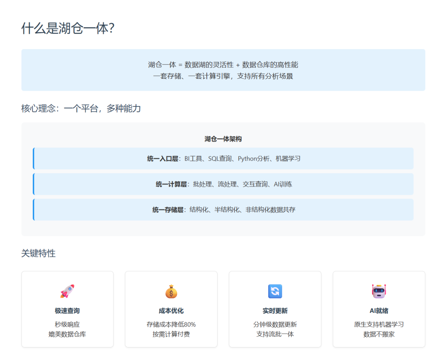Image resolution: width=445 pixels, height=364 pixels.
Task: Select the 什么是湖仓一体? page title
Action: point(68,28)
